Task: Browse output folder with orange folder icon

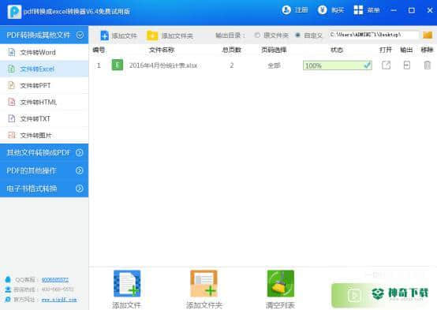Action: 428,35
